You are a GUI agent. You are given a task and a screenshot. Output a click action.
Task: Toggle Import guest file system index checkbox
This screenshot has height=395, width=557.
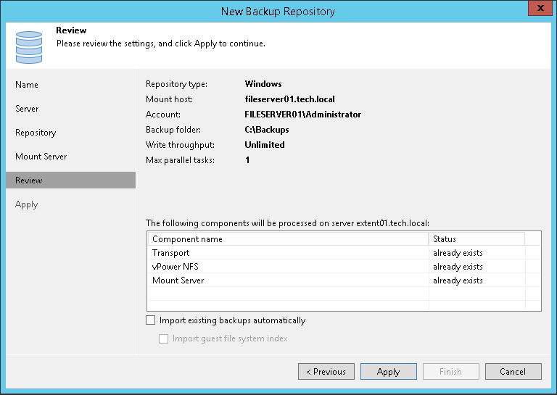164,338
